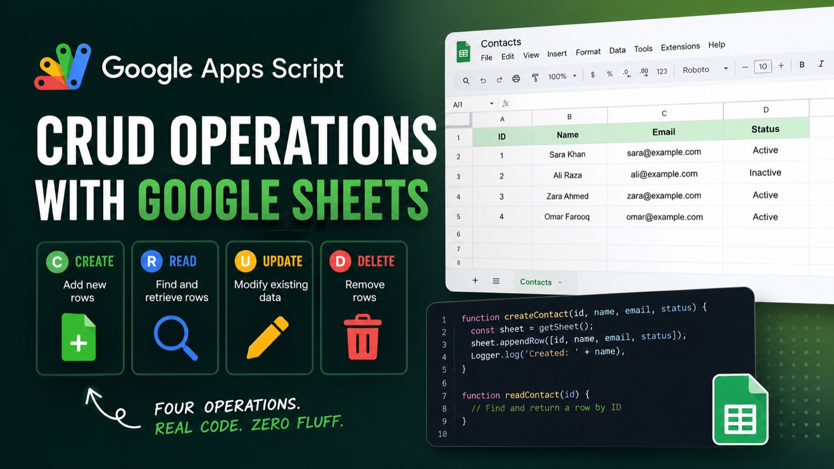Click the green C circle badge
This screenshot has height=469, width=834.
[x=57, y=262]
